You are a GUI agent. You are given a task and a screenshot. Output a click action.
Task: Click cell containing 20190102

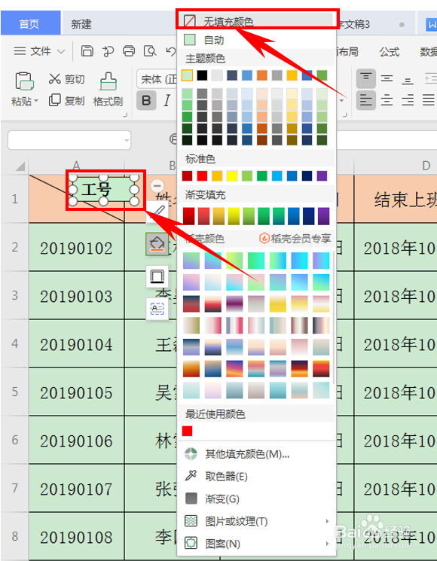[77, 247]
